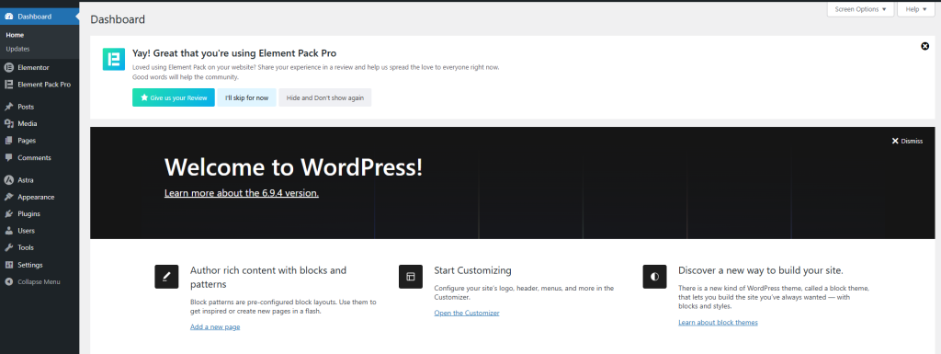941x354 pixels.
Task: Click the Pages document icon
Action: 8,141
